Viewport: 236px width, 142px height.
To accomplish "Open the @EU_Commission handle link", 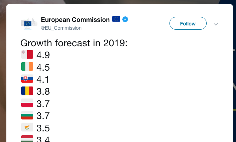I will (61, 28).
